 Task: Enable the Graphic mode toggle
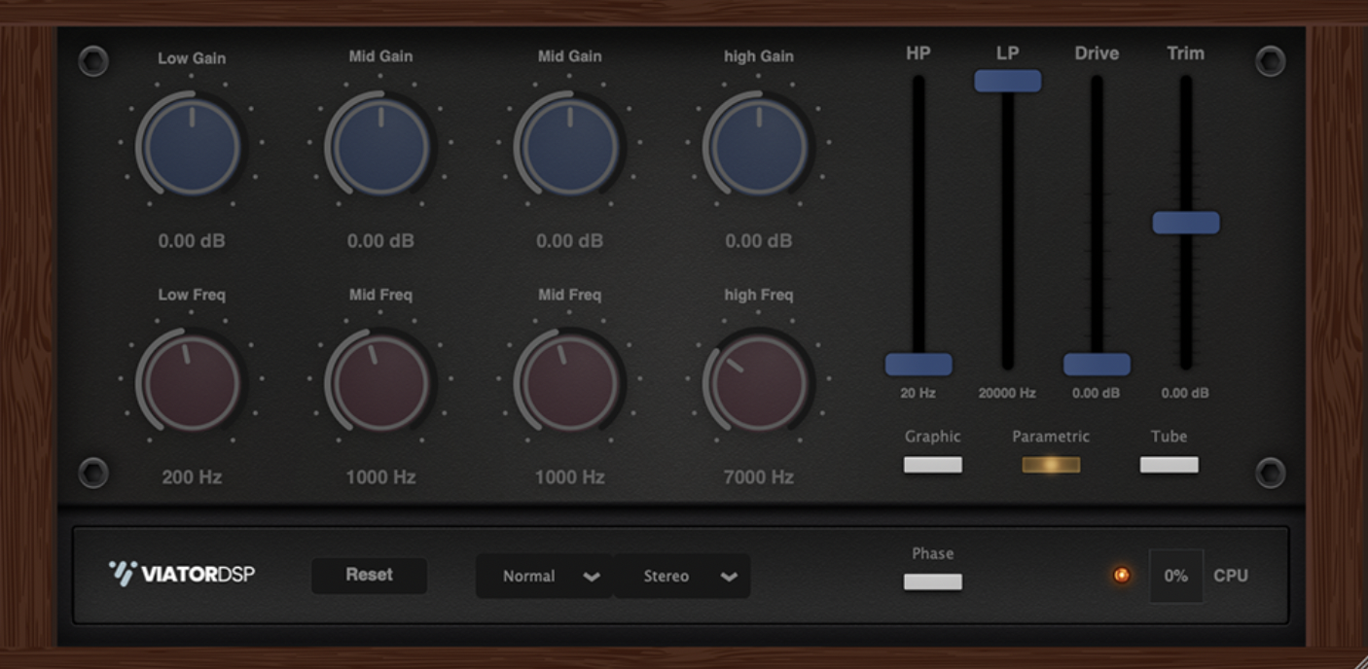point(933,465)
